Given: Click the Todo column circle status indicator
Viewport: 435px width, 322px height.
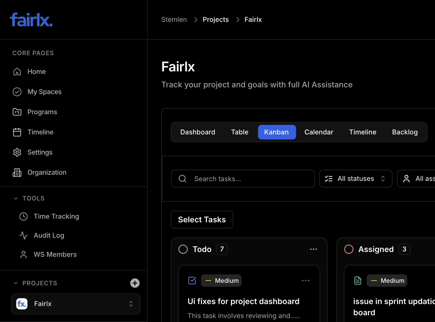Looking at the screenshot, I should (x=183, y=249).
